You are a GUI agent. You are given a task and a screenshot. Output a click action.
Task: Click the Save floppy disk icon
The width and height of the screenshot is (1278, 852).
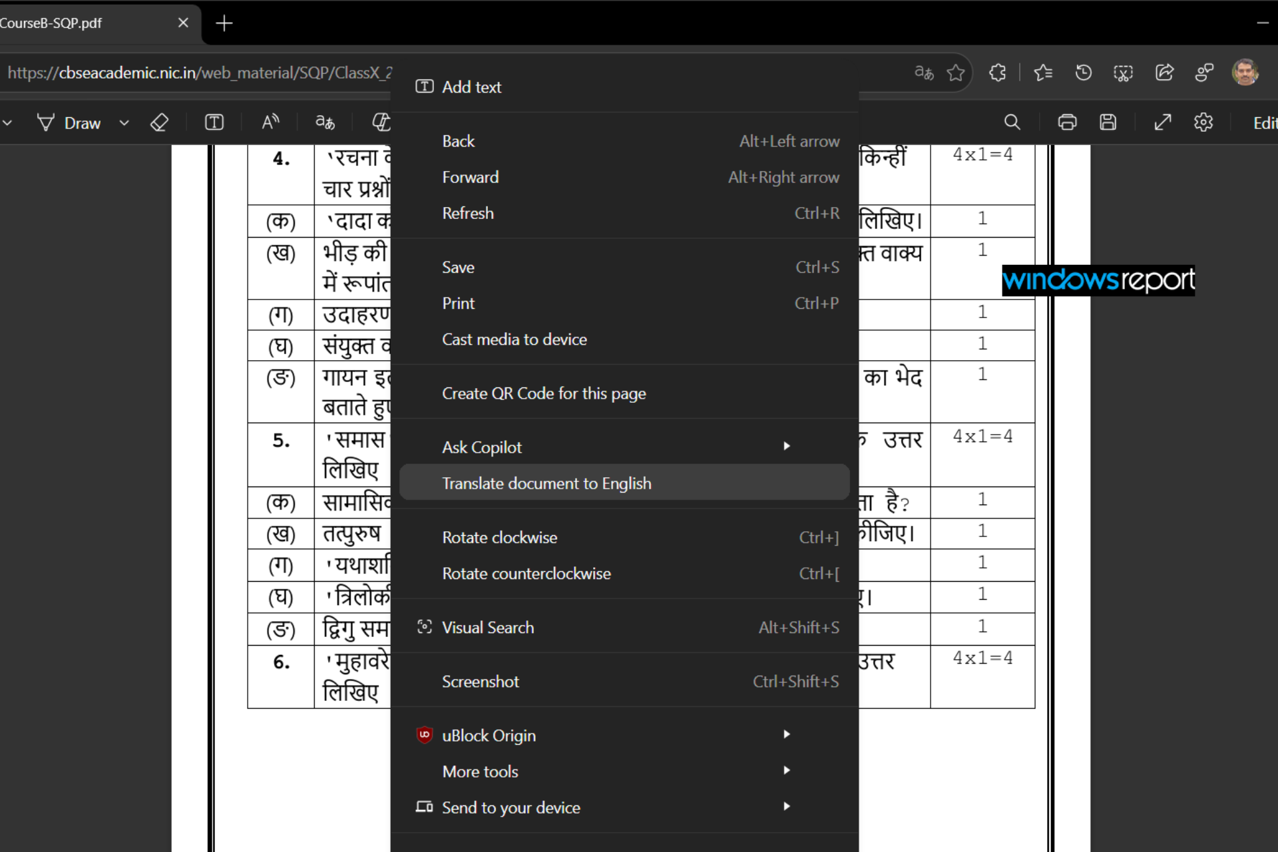[1108, 122]
